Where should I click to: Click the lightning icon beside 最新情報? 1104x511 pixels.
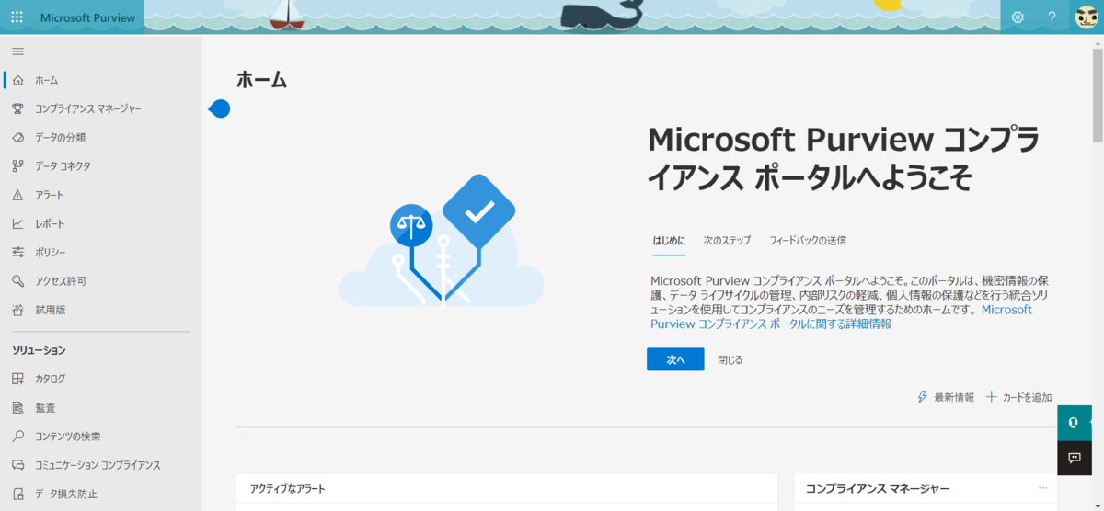(923, 397)
